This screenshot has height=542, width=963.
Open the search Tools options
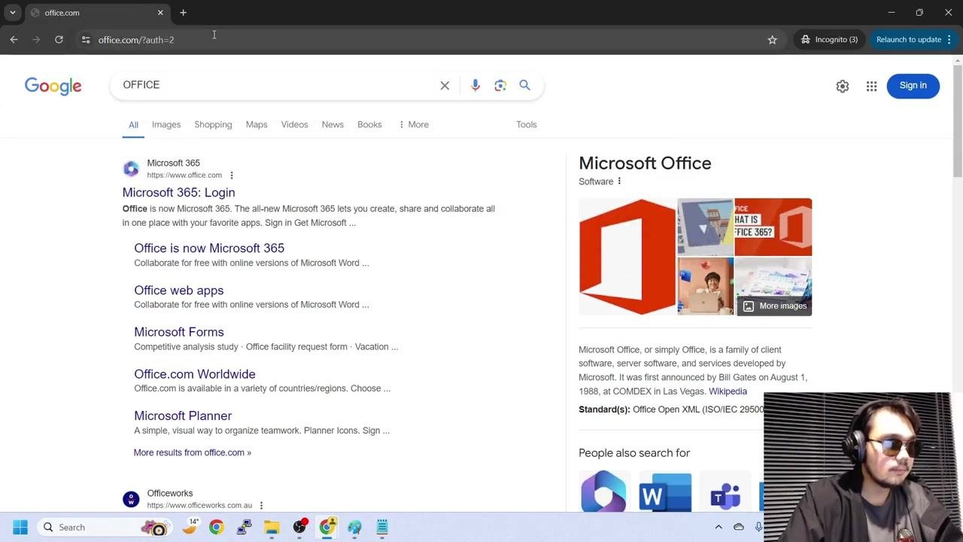click(x=527, y=125)
